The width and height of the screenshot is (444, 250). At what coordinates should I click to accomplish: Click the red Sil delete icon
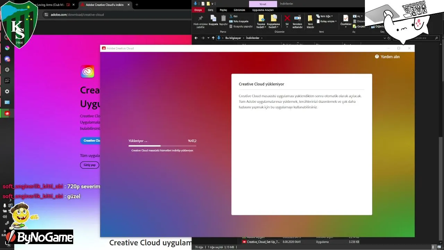coord(287,18)
